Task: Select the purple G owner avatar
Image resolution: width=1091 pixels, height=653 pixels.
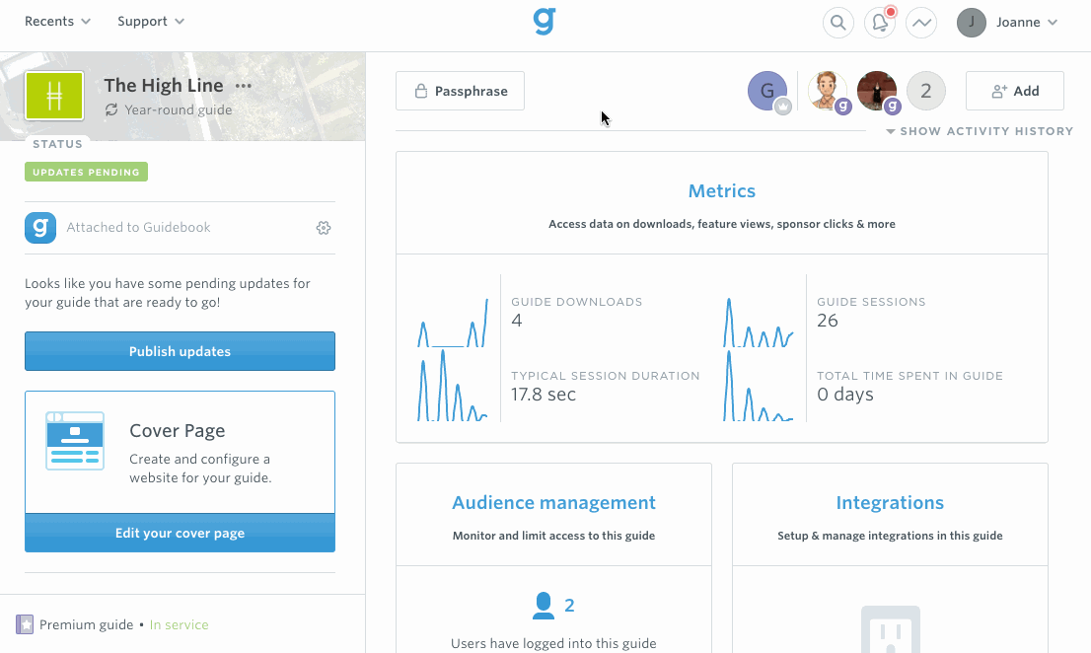Action: pyautogui.click(x=767, y=91)
